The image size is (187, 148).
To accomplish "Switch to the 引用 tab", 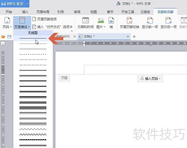I will click(61, 12).
